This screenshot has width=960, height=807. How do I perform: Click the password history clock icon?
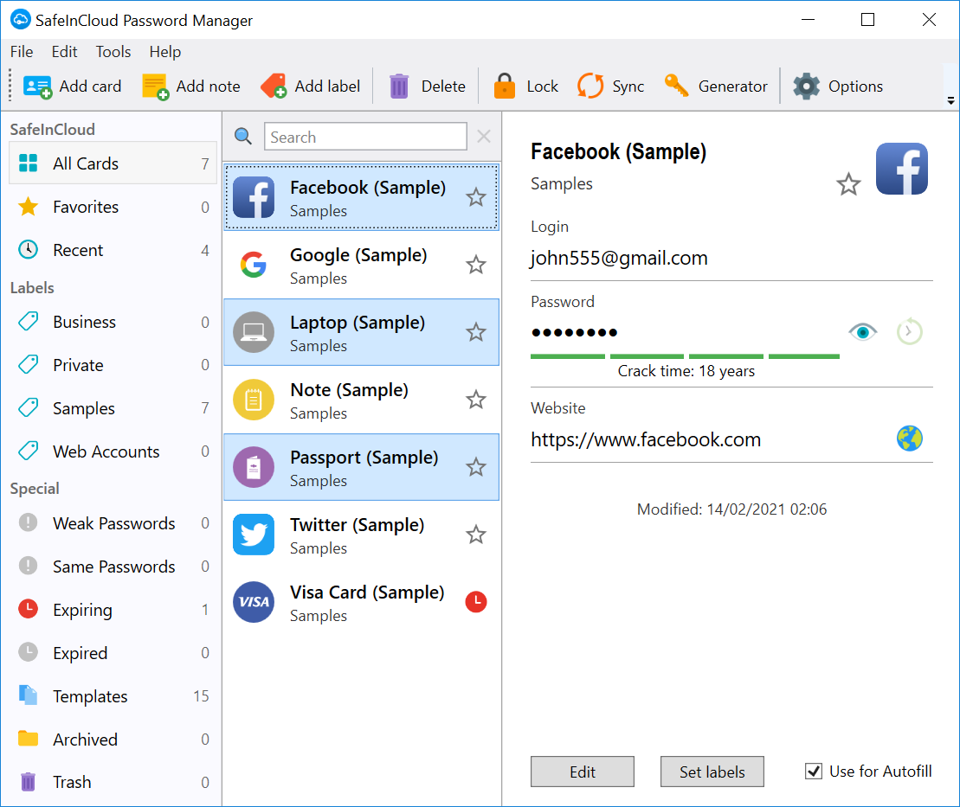tap(909, 331)
